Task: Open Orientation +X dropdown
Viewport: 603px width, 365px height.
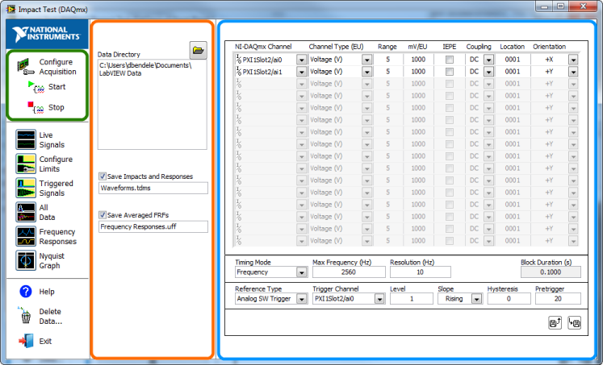Action: (x=573, y=60)
